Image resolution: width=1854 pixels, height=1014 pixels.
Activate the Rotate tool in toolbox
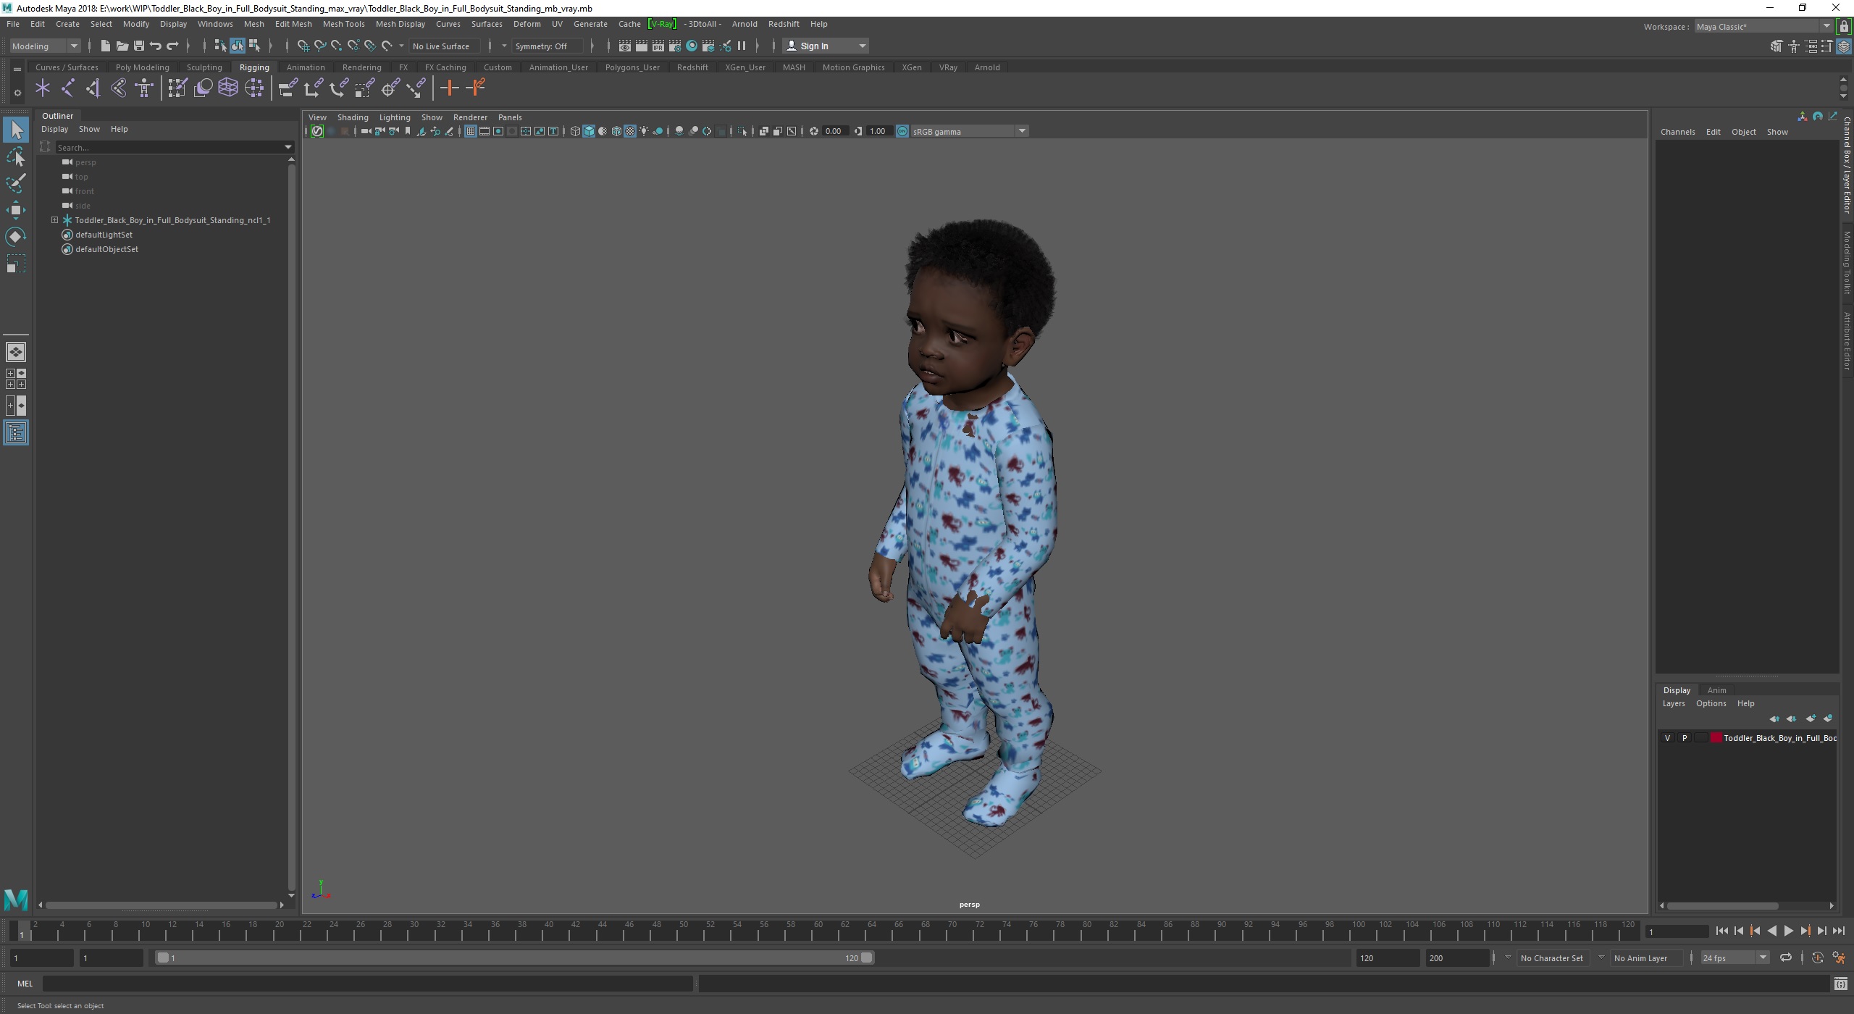16,237
